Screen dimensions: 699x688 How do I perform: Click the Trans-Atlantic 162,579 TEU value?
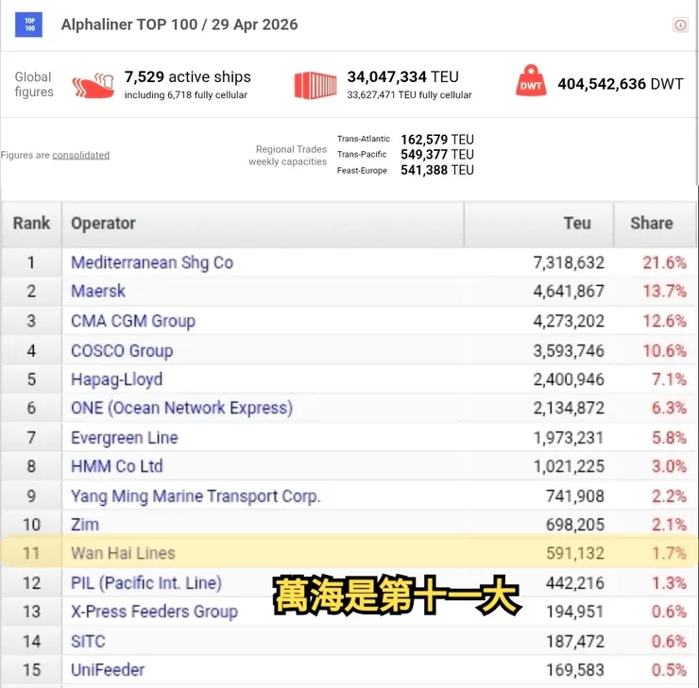pos(437,140)
